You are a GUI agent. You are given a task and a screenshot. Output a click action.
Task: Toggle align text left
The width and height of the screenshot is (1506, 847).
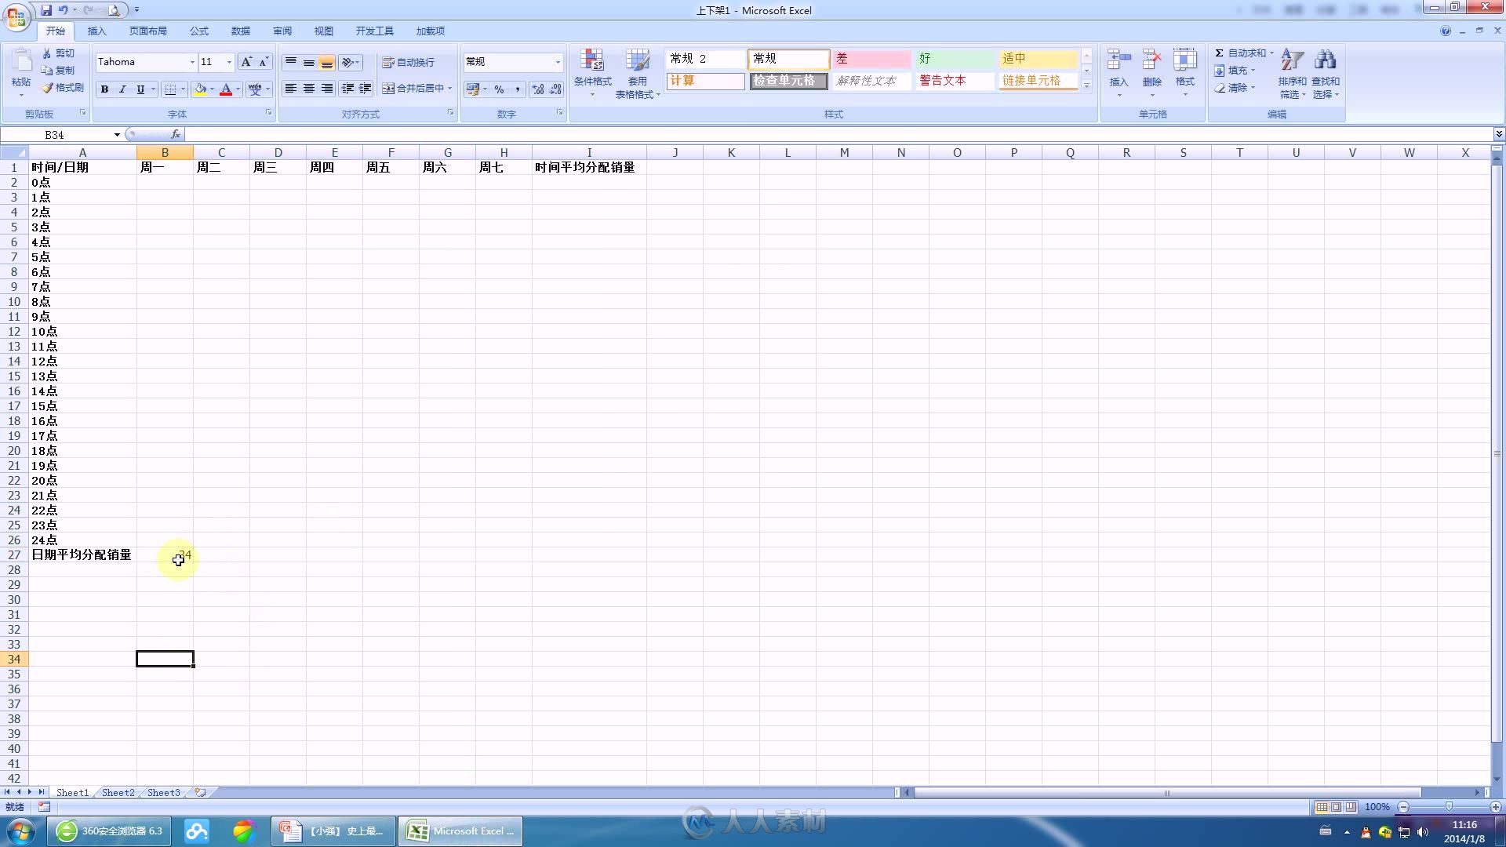pyautogui.click(x=291, y=89)
